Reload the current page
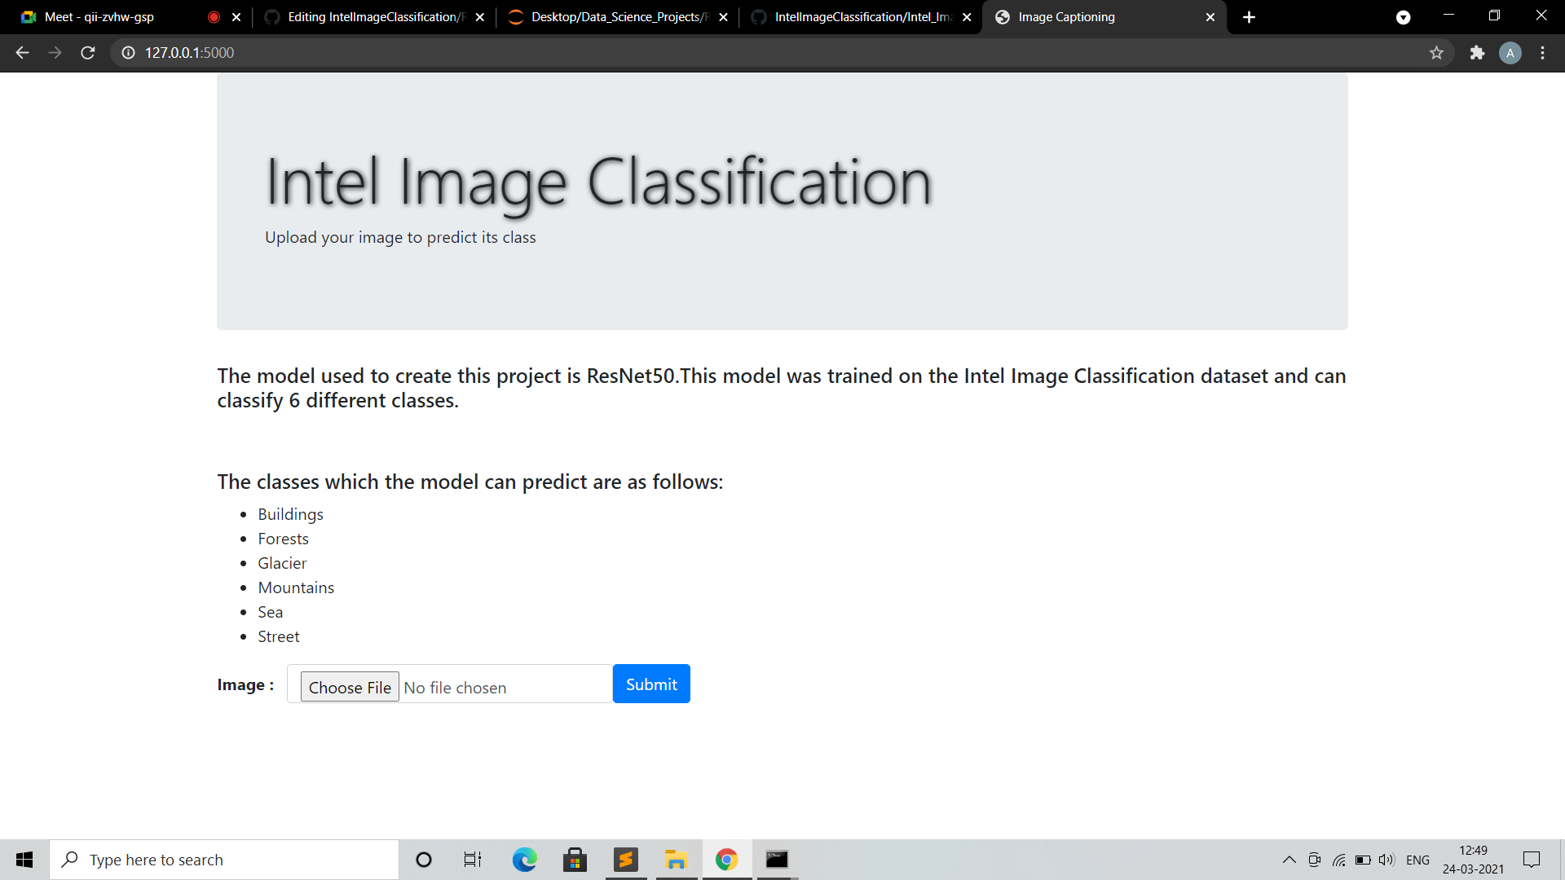This screenshot has height=880, width=1565. (x=88, y=53)
